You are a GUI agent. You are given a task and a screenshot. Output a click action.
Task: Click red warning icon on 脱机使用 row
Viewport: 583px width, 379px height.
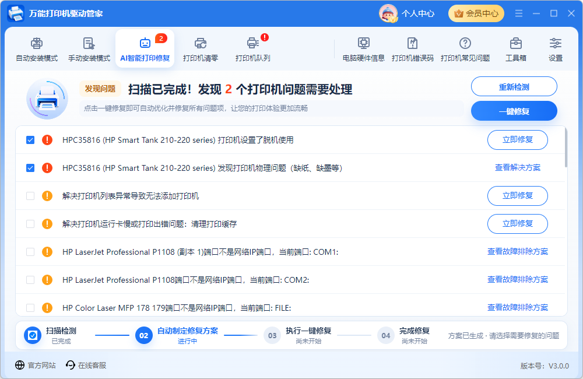[47, 140]
